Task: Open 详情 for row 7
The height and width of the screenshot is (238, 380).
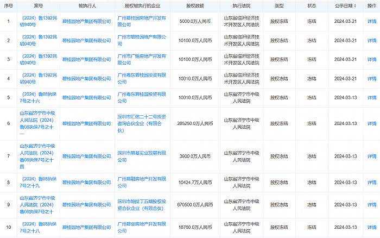Action: (372, 156)
